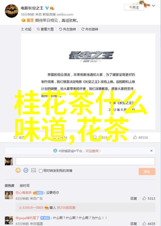This screenshot has width=161, height=226.
Task: Open 电影长空之王 profile avatar
Action: [x=12, y=11]
